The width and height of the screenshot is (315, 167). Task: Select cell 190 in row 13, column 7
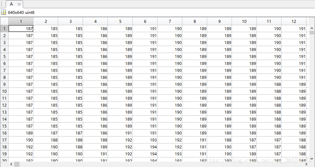[170, 112]
